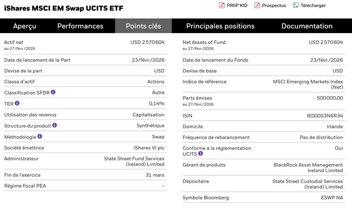The height and width of the screenshot is (208, 352).
Task: Select the ISIN value IE000S3N6R34
Action: tap(325, 116)
